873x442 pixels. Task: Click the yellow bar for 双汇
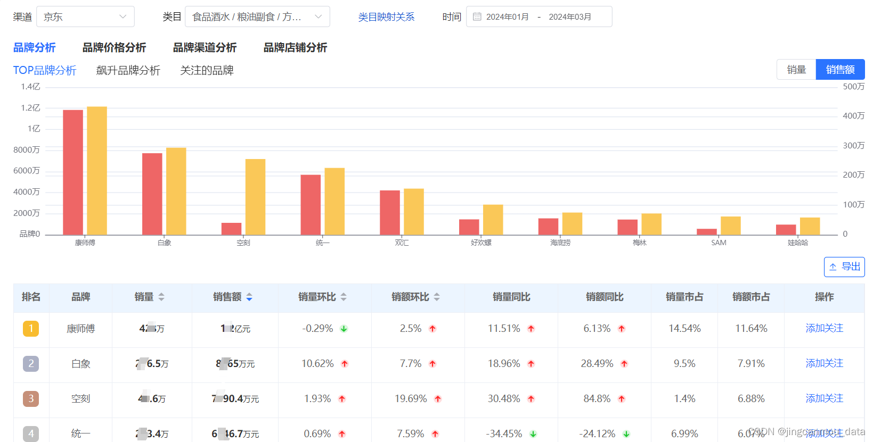tap(414, 212)
